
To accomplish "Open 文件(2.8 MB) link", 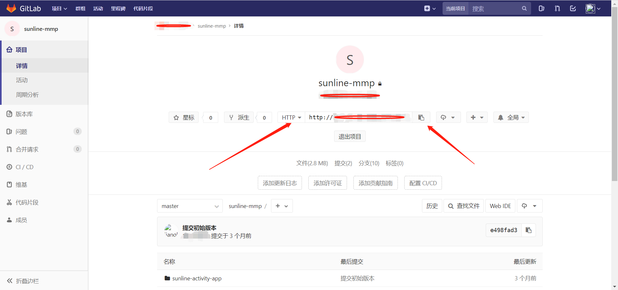I will tap(312, 163).
